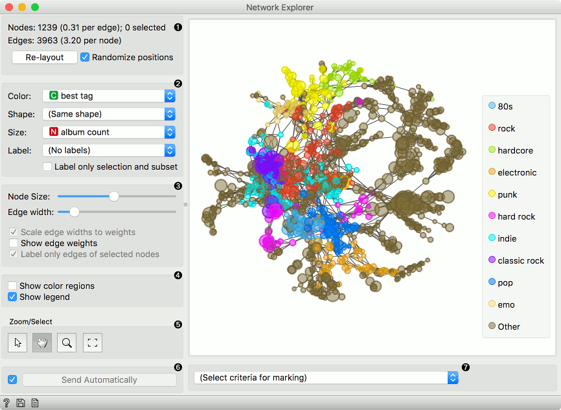The width and height of the screenshot is (561, 410).
Task: Enable Label only selection and subset
Action: [x=47, y=166]
